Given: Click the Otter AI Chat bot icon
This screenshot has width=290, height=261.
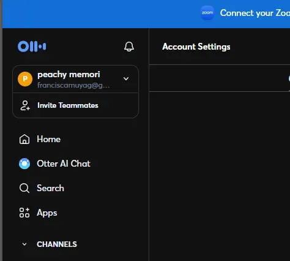Looking at the screenshot, I should click(24, 164).
